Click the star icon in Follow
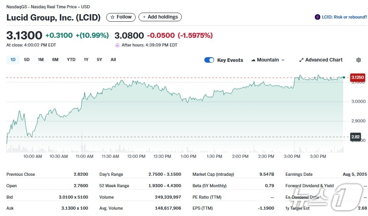 [x=112, y=17]
